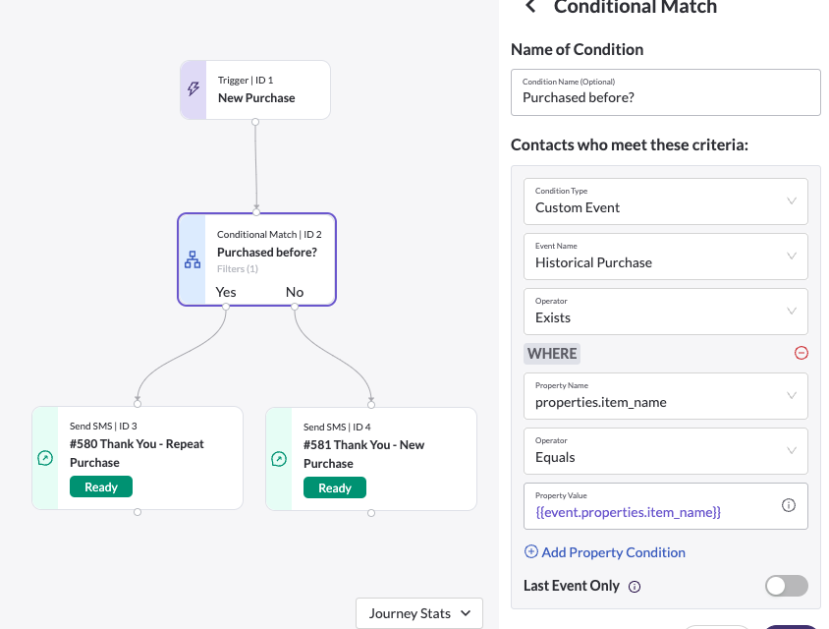The image size is (829, 629).
Task: Expand the Equals operator dropdown
Action: 666,451
